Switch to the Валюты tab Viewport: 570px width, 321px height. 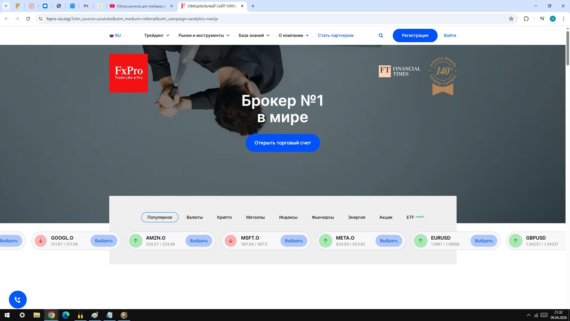tap(194, 217)
